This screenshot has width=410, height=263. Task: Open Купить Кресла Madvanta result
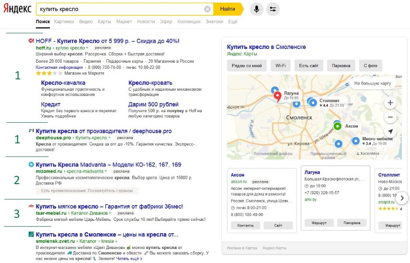(109, 165)
